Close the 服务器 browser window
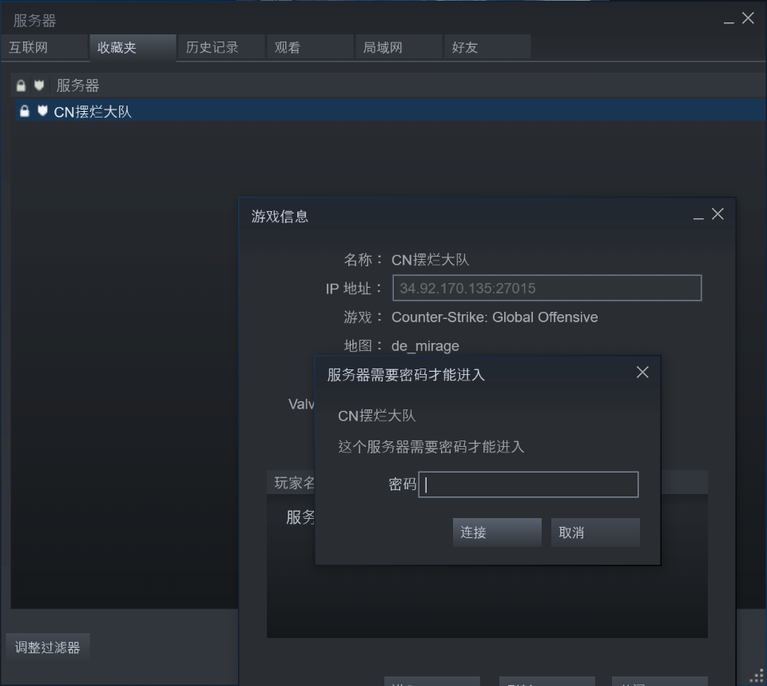767x686 pixels. (748, 18)
